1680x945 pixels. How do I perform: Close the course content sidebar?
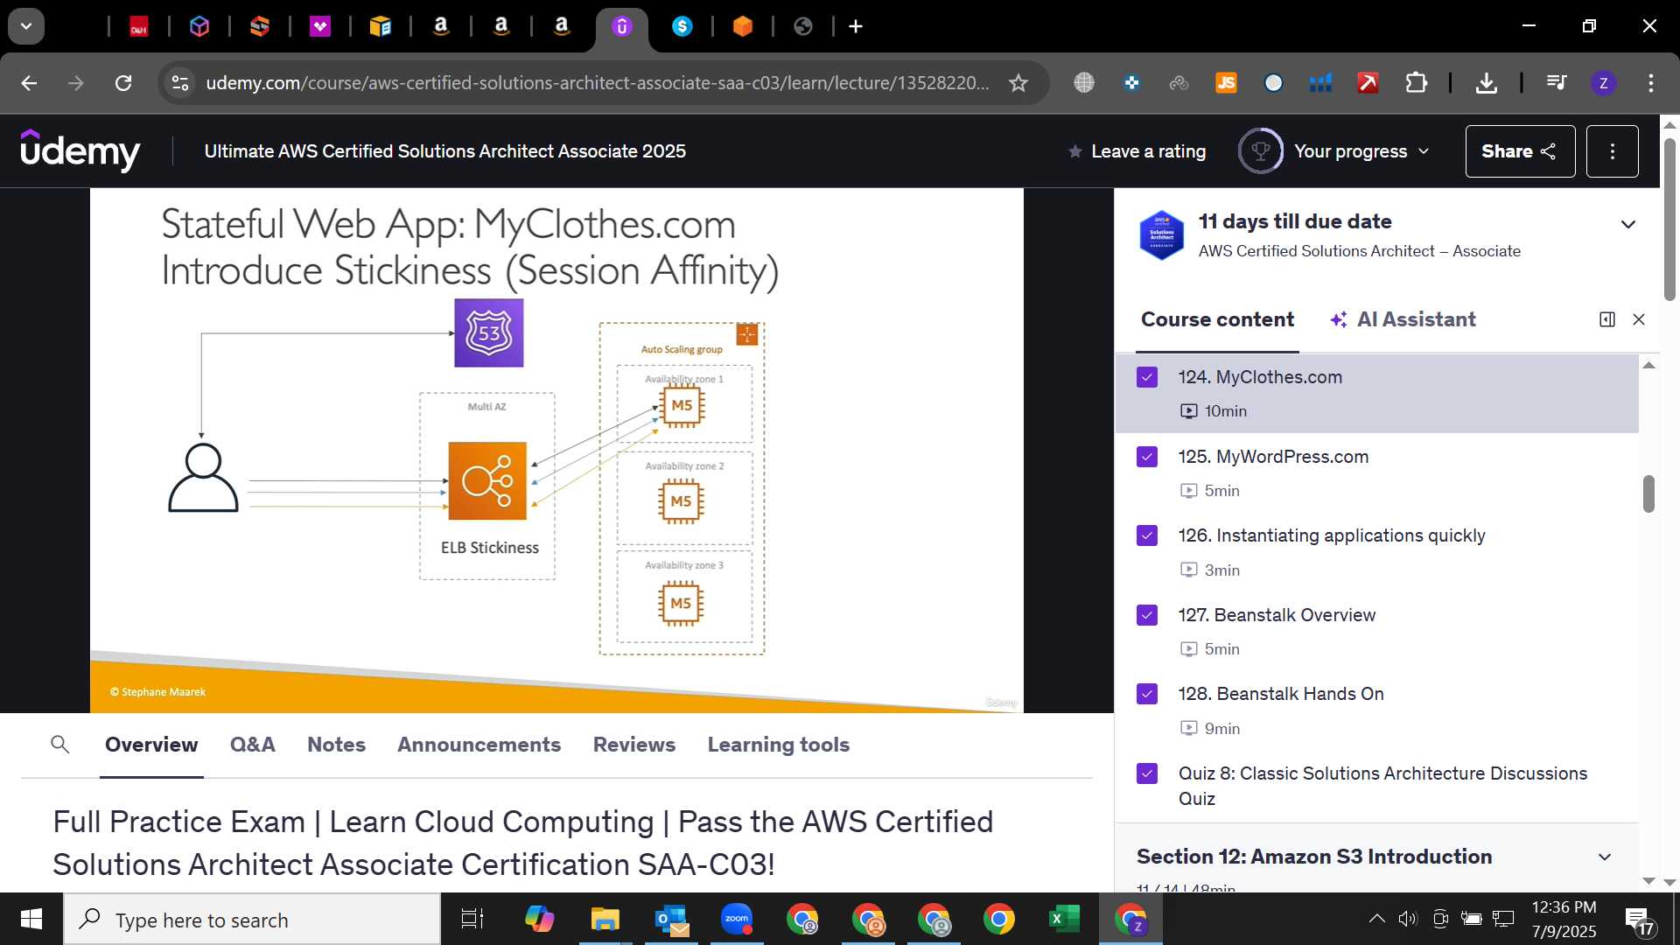pyautogui.click(x=1639, y=319)
